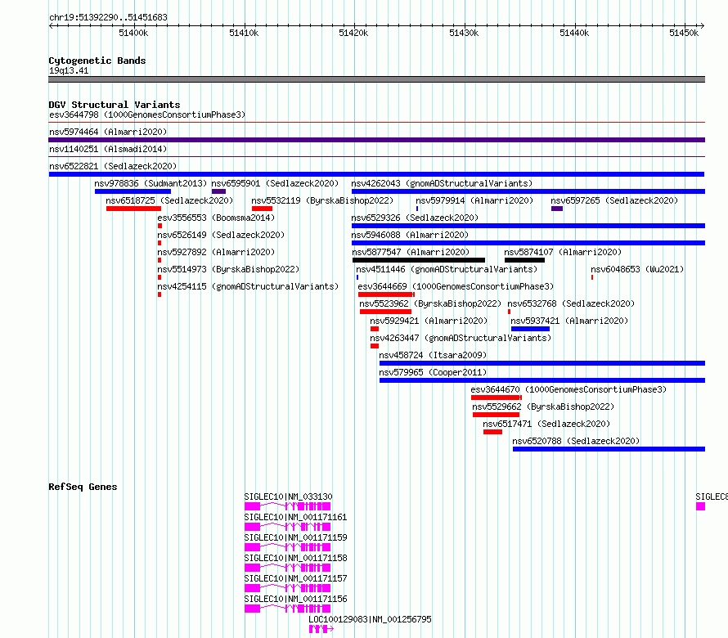Click nsv4263447 (gnomADStructuralVariants) label

(x=461, y=338)
